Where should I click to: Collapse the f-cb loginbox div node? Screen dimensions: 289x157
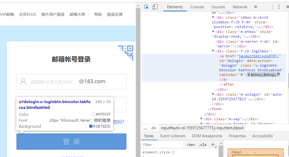click(213, 51)
